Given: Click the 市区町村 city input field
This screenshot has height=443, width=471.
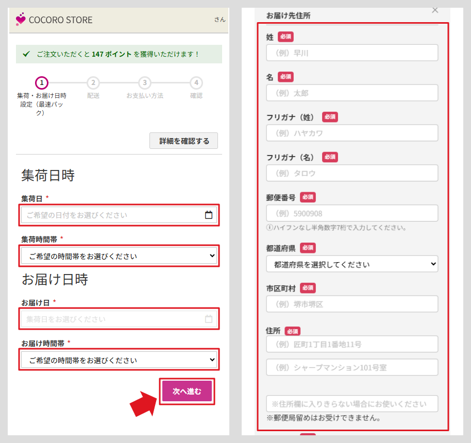Looking at the screenshot, I should (x=352, y=304).
